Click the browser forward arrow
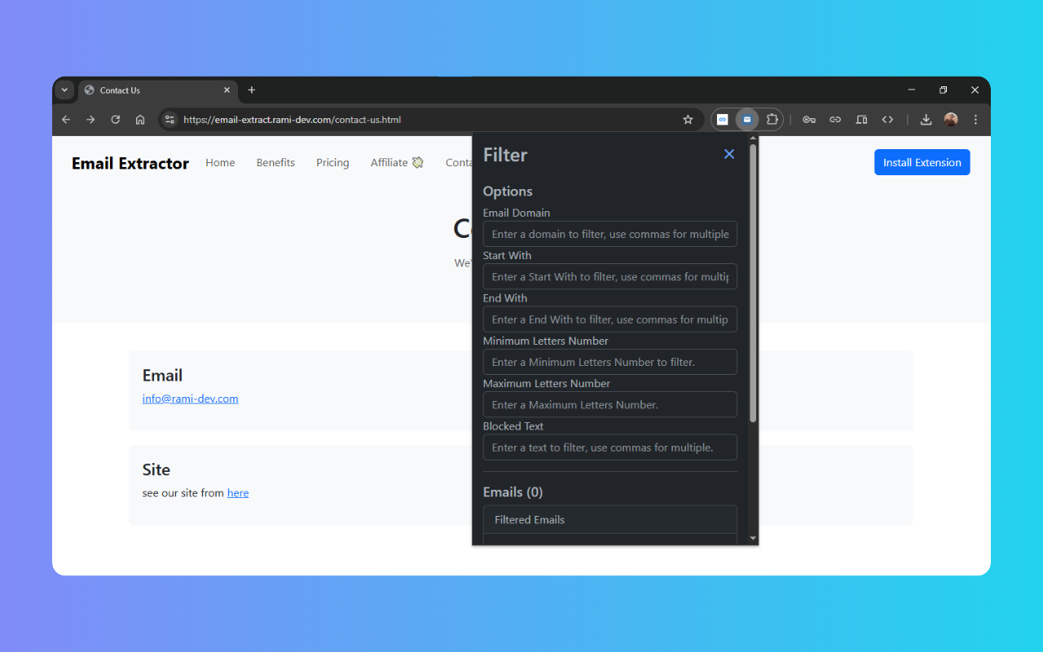 pos(90,120)
